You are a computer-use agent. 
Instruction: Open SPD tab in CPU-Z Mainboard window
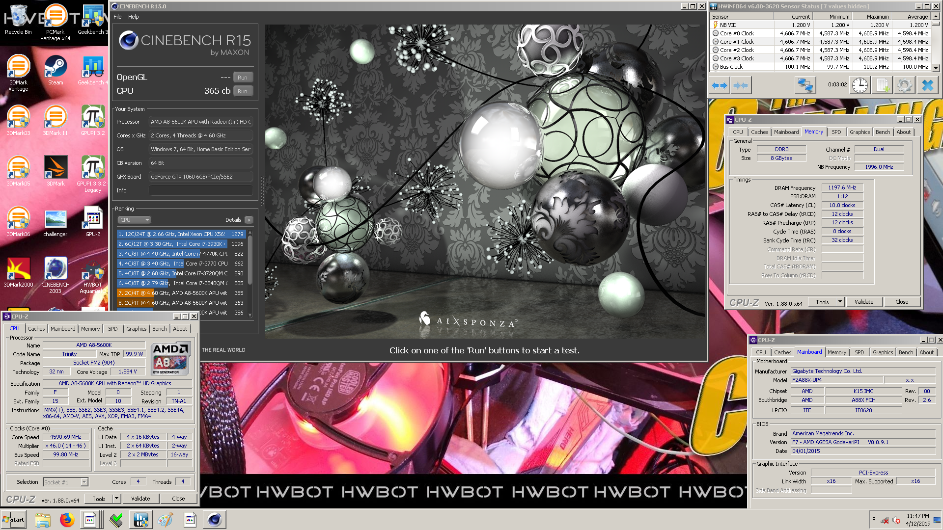(859, 352)
